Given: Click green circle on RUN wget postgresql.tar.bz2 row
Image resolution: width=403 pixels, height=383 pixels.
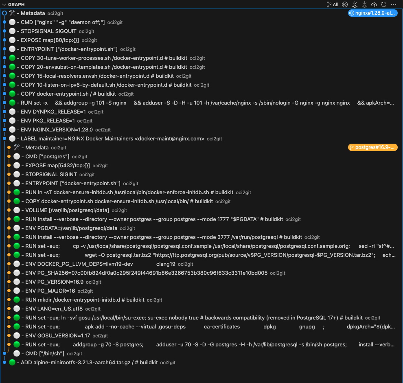Looking at the screenshot, I should [17, 255].
